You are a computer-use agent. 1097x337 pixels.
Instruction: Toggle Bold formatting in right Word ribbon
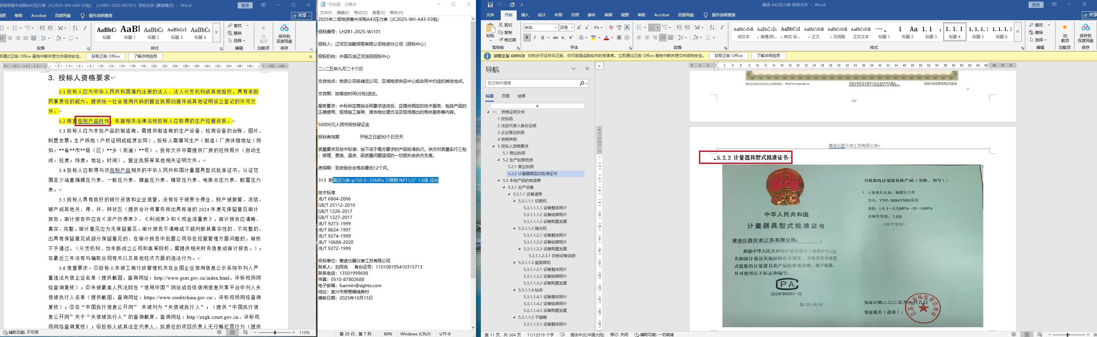tap(527, 37)
